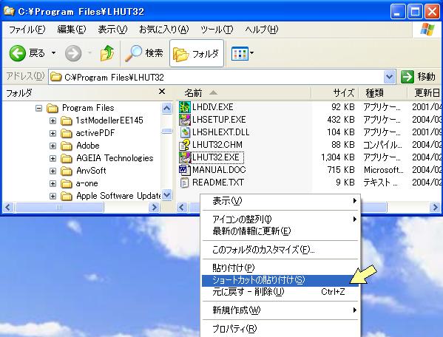Select 1stModellerEE145 folder icon
Screen dimensions: 443x337
(67, 120)
